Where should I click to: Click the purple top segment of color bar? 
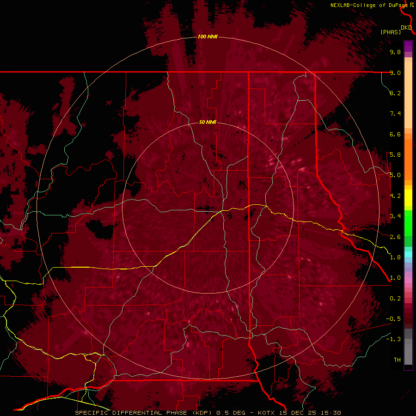(408, 46)
